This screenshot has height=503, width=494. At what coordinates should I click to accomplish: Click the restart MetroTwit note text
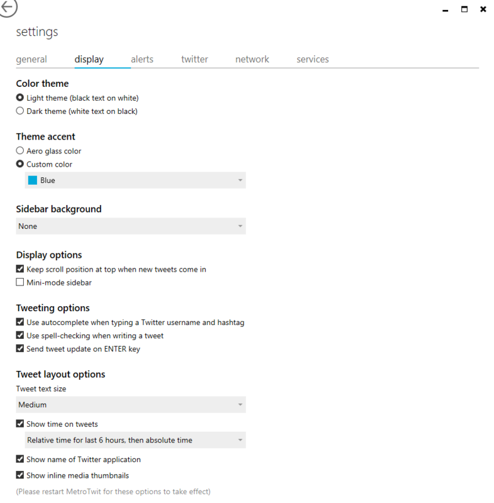(x=113, y=492)
